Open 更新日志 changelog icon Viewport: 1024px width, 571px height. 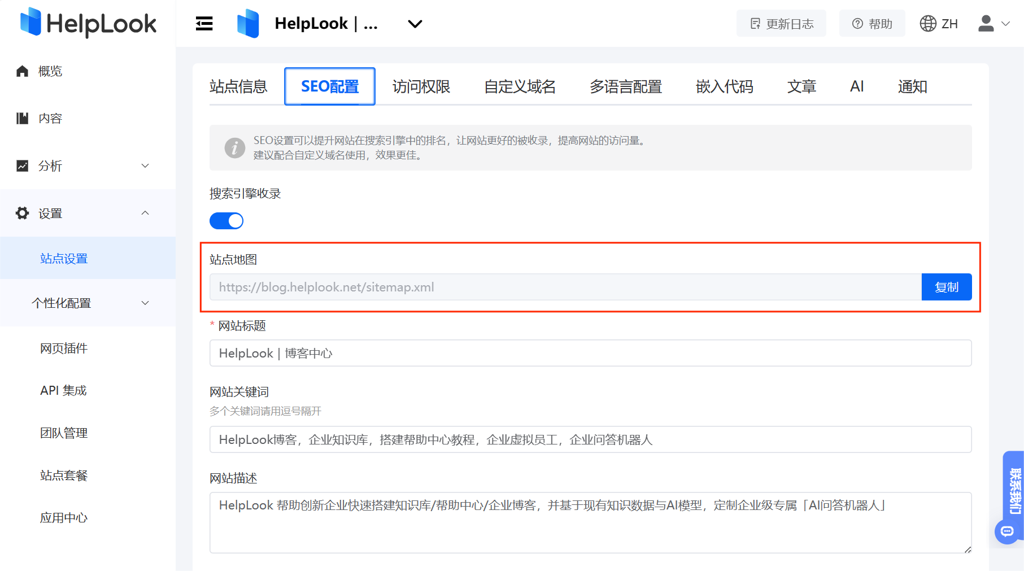pyautogui.click(x=755, y=23)
